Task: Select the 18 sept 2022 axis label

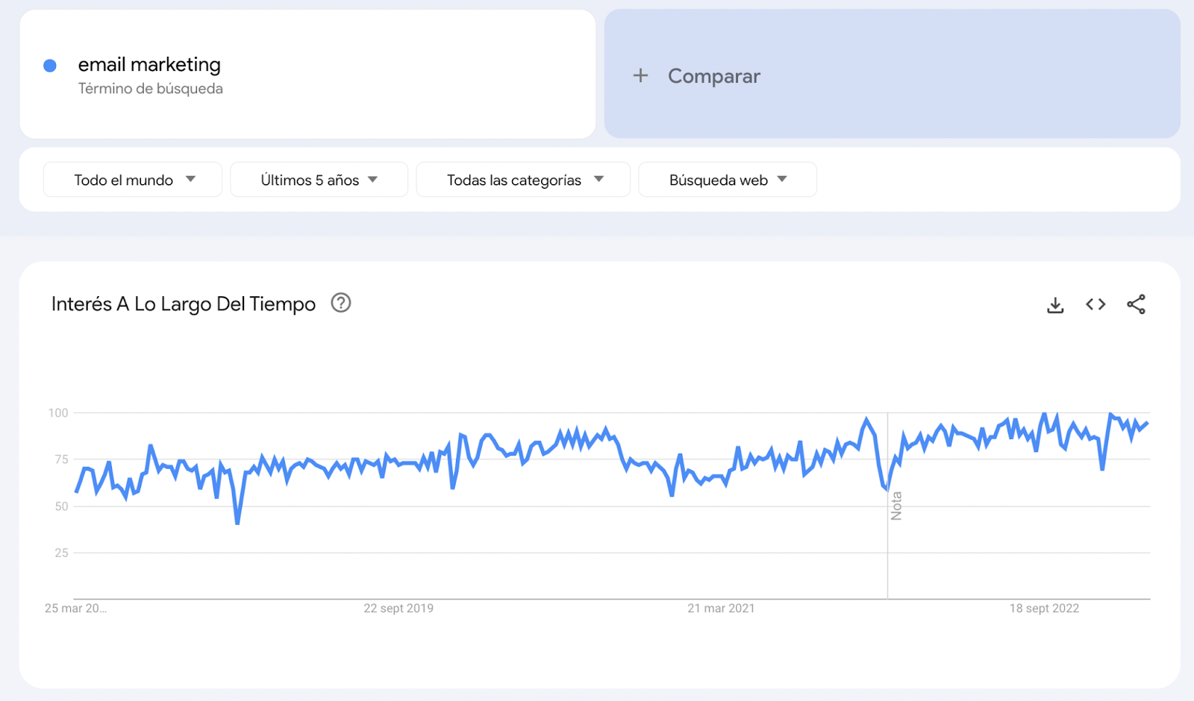Action: (1044, 609)
